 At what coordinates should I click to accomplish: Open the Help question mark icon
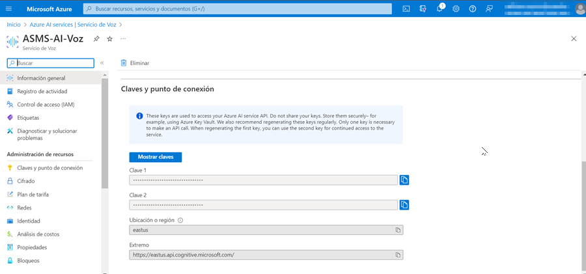473,9
